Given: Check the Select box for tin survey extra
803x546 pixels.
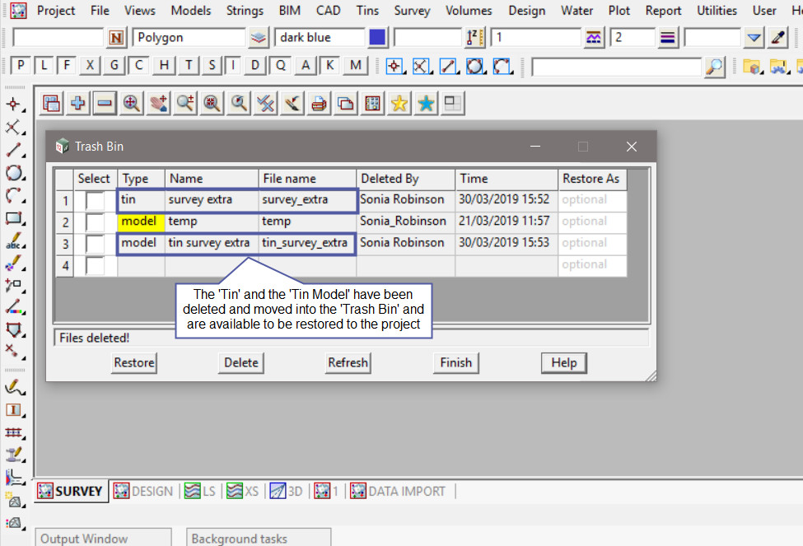Looking at the screenshot, I should [95, 243].
